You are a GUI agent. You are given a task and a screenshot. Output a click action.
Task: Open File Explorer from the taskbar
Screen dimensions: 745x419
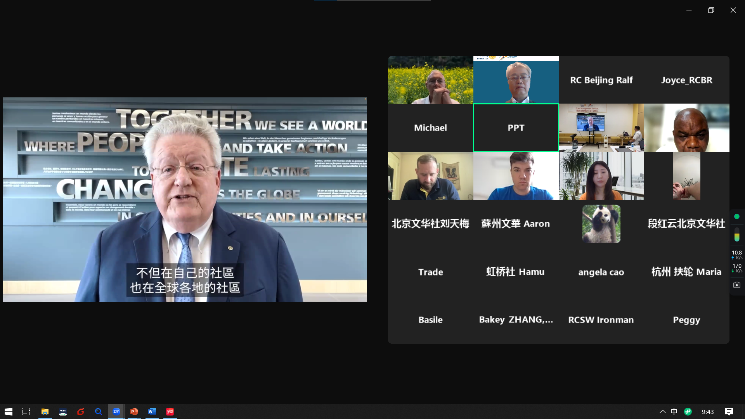(x=45, y=412)
